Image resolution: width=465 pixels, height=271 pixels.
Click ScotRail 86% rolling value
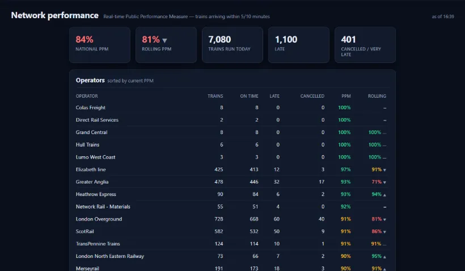[x=377, y=231]
